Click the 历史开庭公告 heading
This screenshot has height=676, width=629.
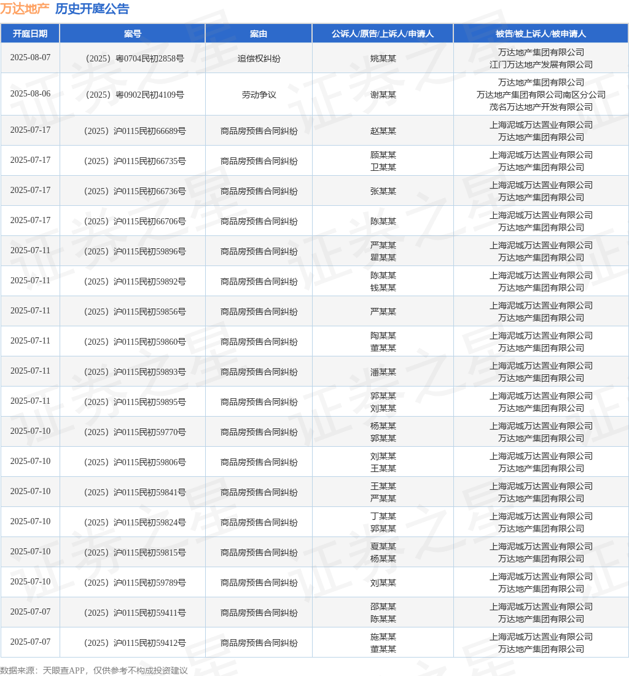(92, 9)
